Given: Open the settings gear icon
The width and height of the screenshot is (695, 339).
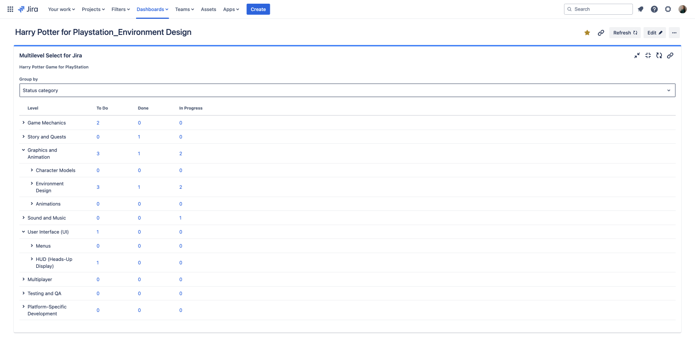Looking at the screenshot, I should click(x=668, y=9).
